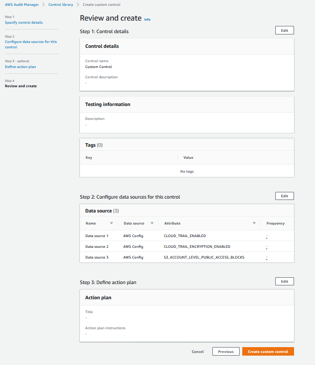
Task: Jump to Specify control details step
Action: (24, 22)
